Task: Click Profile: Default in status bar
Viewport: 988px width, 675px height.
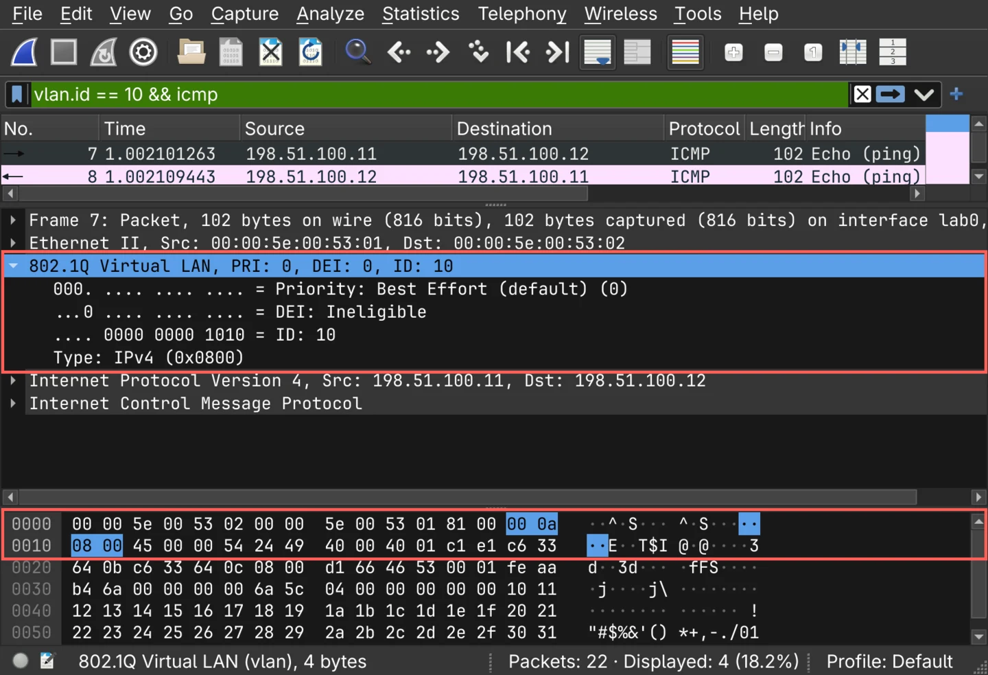Action: (889, 661)
